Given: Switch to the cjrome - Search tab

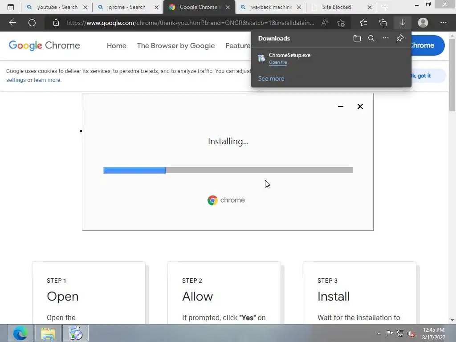Looking at the screenshot, I should pos(127,7).
